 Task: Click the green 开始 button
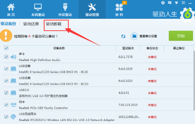[x=181, y=36]
